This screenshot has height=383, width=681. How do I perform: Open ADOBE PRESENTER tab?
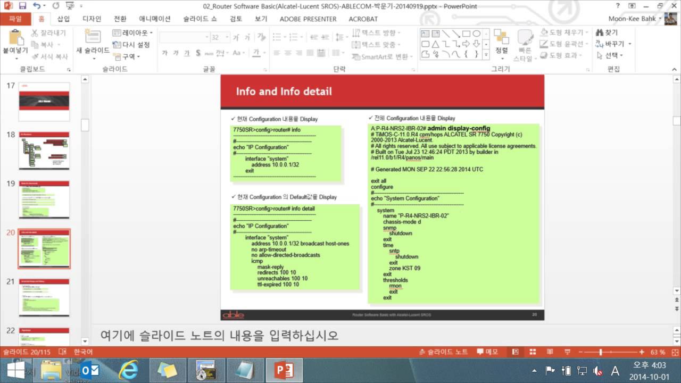308,19
